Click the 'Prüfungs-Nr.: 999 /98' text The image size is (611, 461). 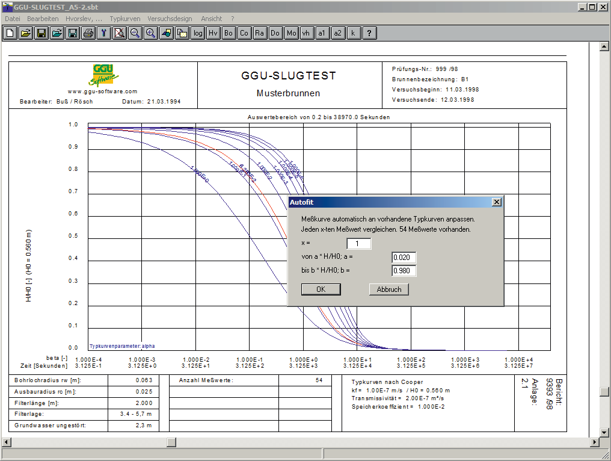tap(425, 69)
